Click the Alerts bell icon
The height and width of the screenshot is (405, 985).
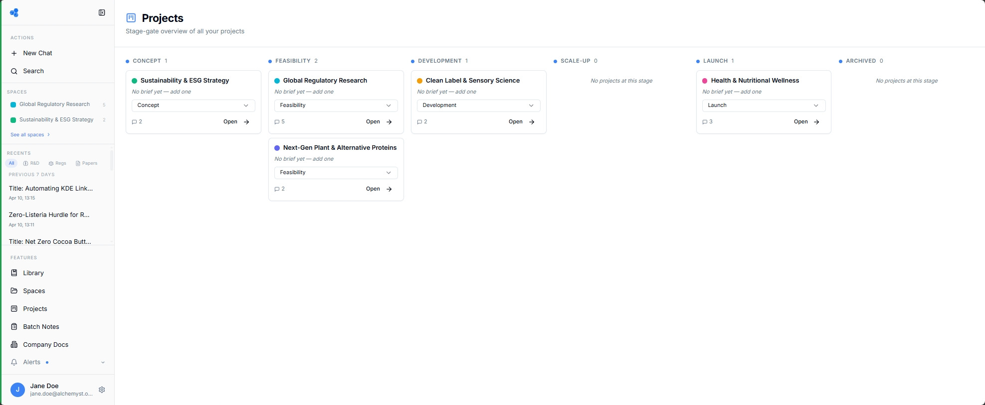pyautogui.click(x=14, y=362)
